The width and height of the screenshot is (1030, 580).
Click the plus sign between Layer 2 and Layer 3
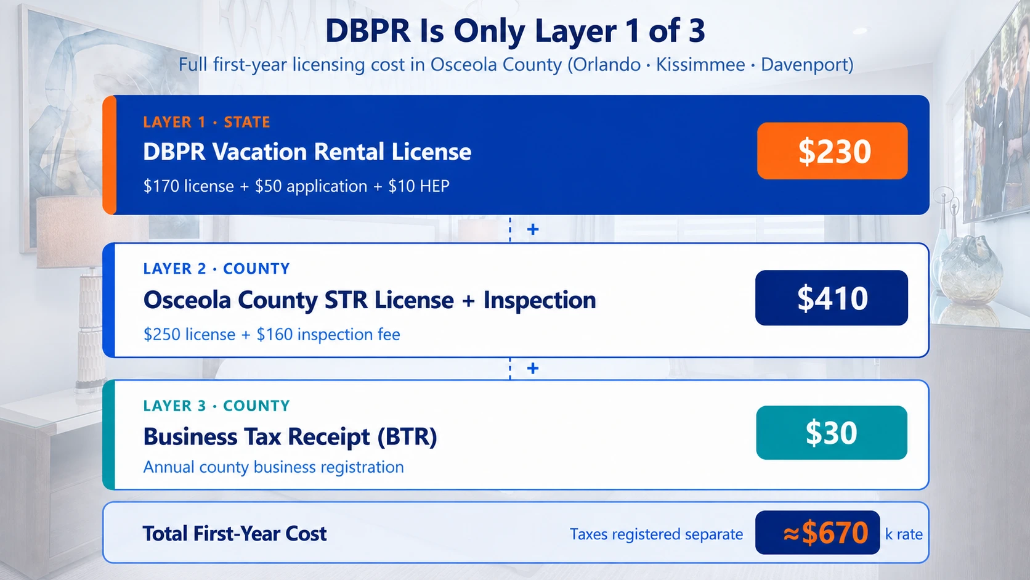coord(533,369)
